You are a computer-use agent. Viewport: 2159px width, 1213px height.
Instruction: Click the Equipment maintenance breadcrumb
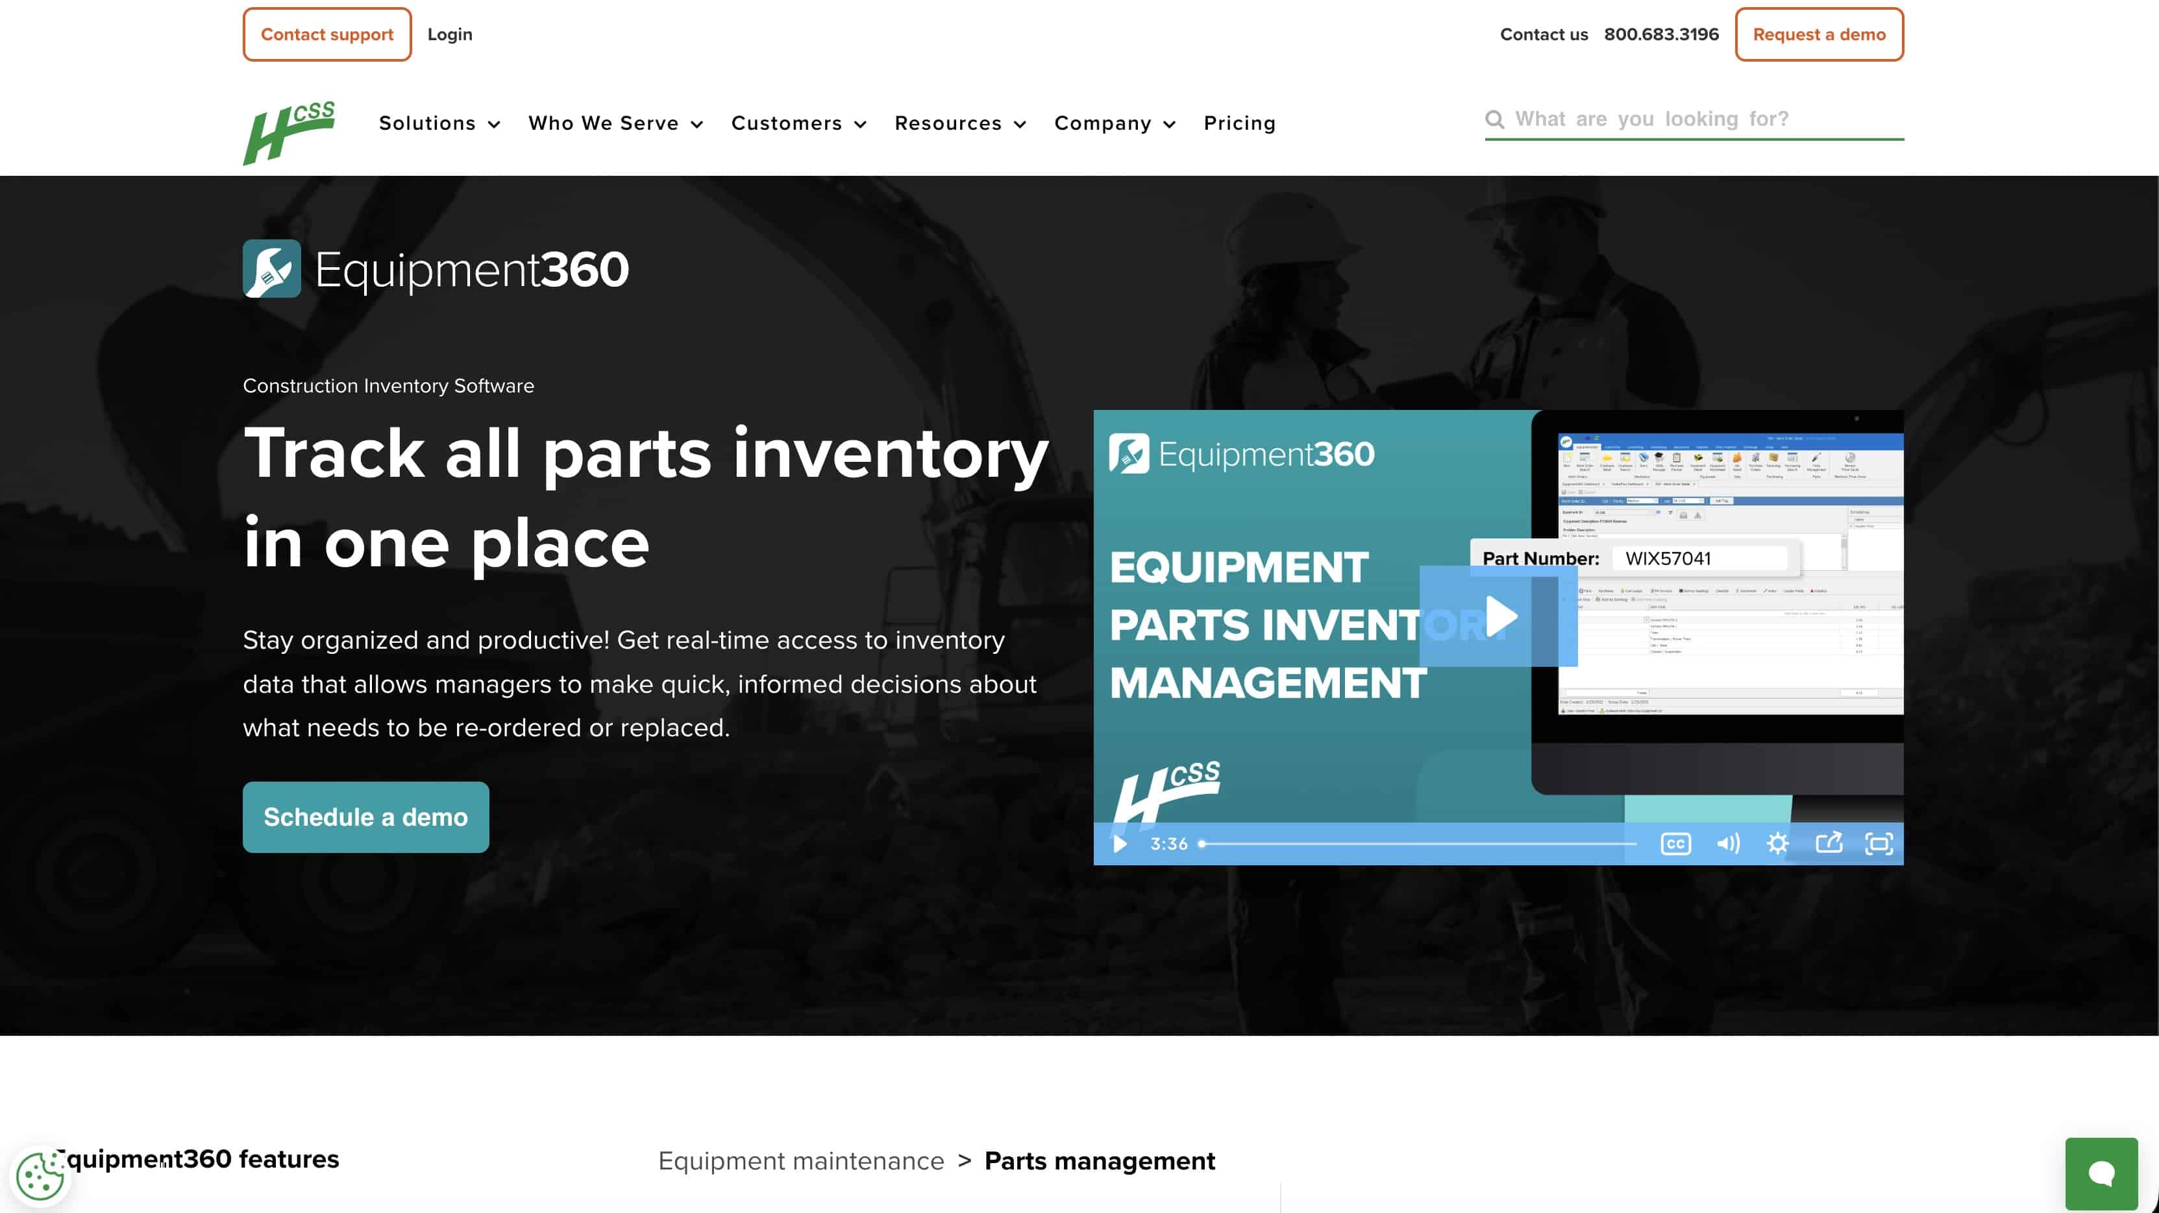point(800,1160)
